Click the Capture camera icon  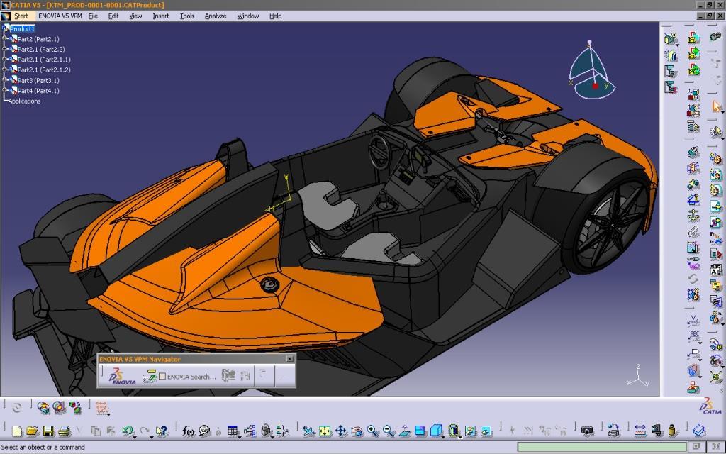tap(587, 431)
